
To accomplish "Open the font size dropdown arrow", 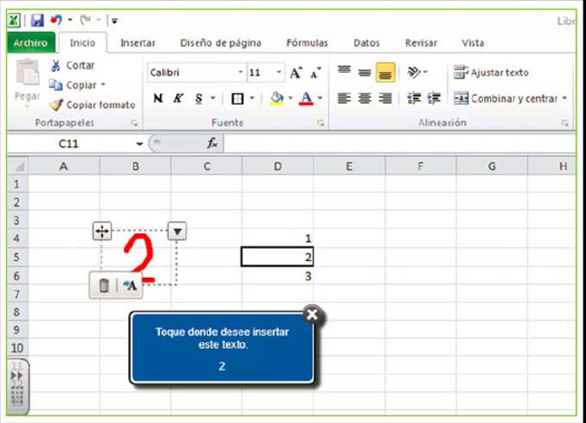I will (279, 74).
